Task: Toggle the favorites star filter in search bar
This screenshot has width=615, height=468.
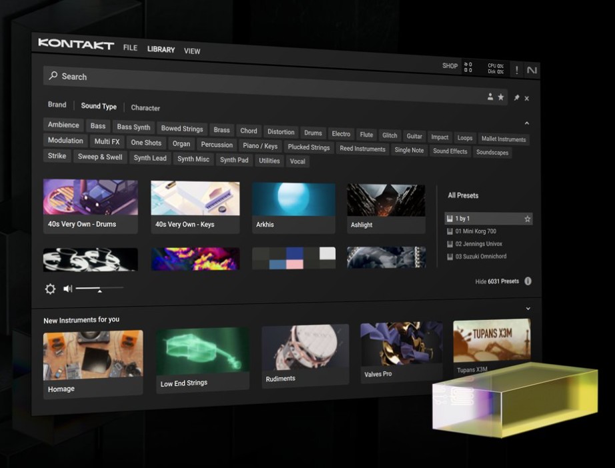Action: tap(501, 97)
